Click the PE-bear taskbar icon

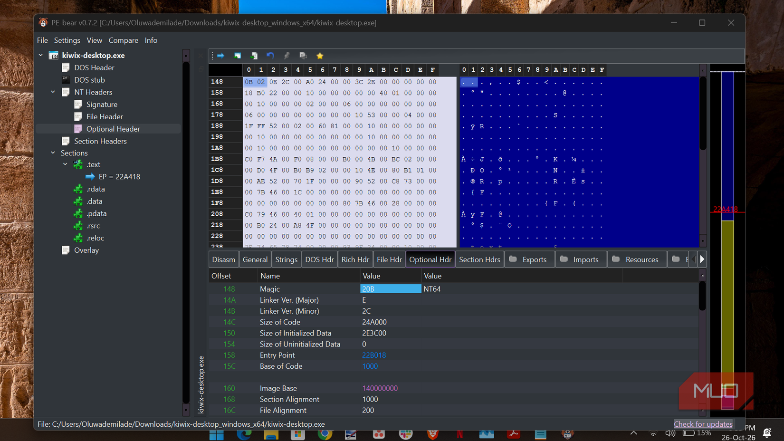point(567,434)
